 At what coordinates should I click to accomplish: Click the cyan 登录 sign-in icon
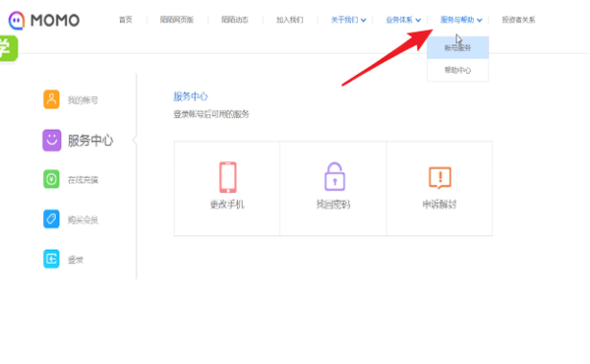[51, 259]
